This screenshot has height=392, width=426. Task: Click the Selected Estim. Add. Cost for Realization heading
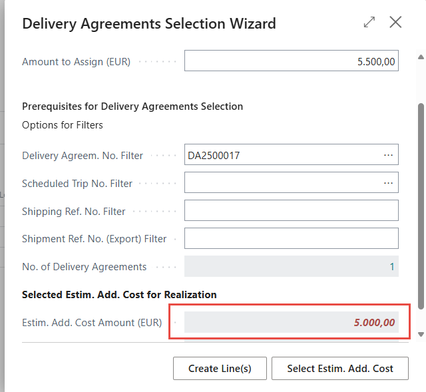(x=119, y=294)
